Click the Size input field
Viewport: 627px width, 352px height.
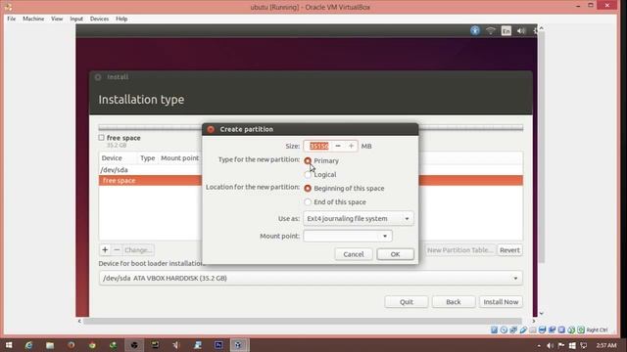point(318,146)
